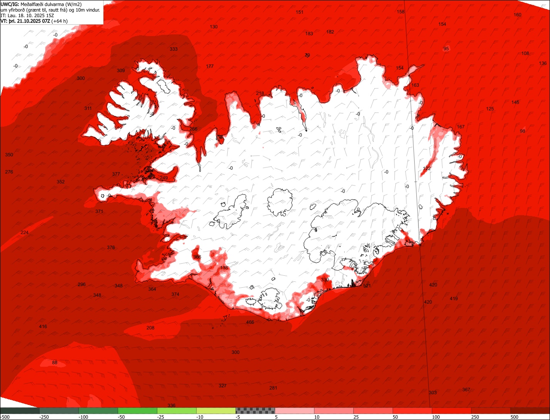Select the yellow-green -10 to -5 swatch
This screenshot has width=550, height=420.
point(216,411)
